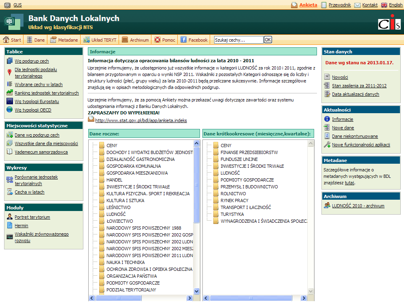The image size is (404, 306).
Task: Click the GUS logo icon at top left
Action: [7, 5]
